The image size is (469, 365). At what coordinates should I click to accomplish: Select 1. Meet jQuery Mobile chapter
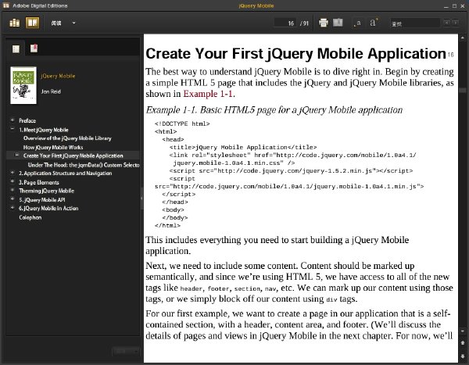44,130
